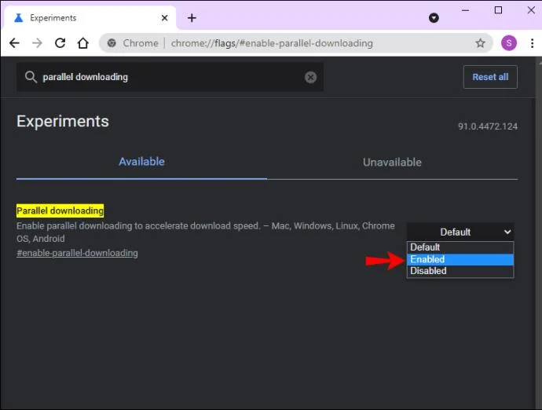Click the Experiments page heading
The image size is (542, 410).
point(63,121)
